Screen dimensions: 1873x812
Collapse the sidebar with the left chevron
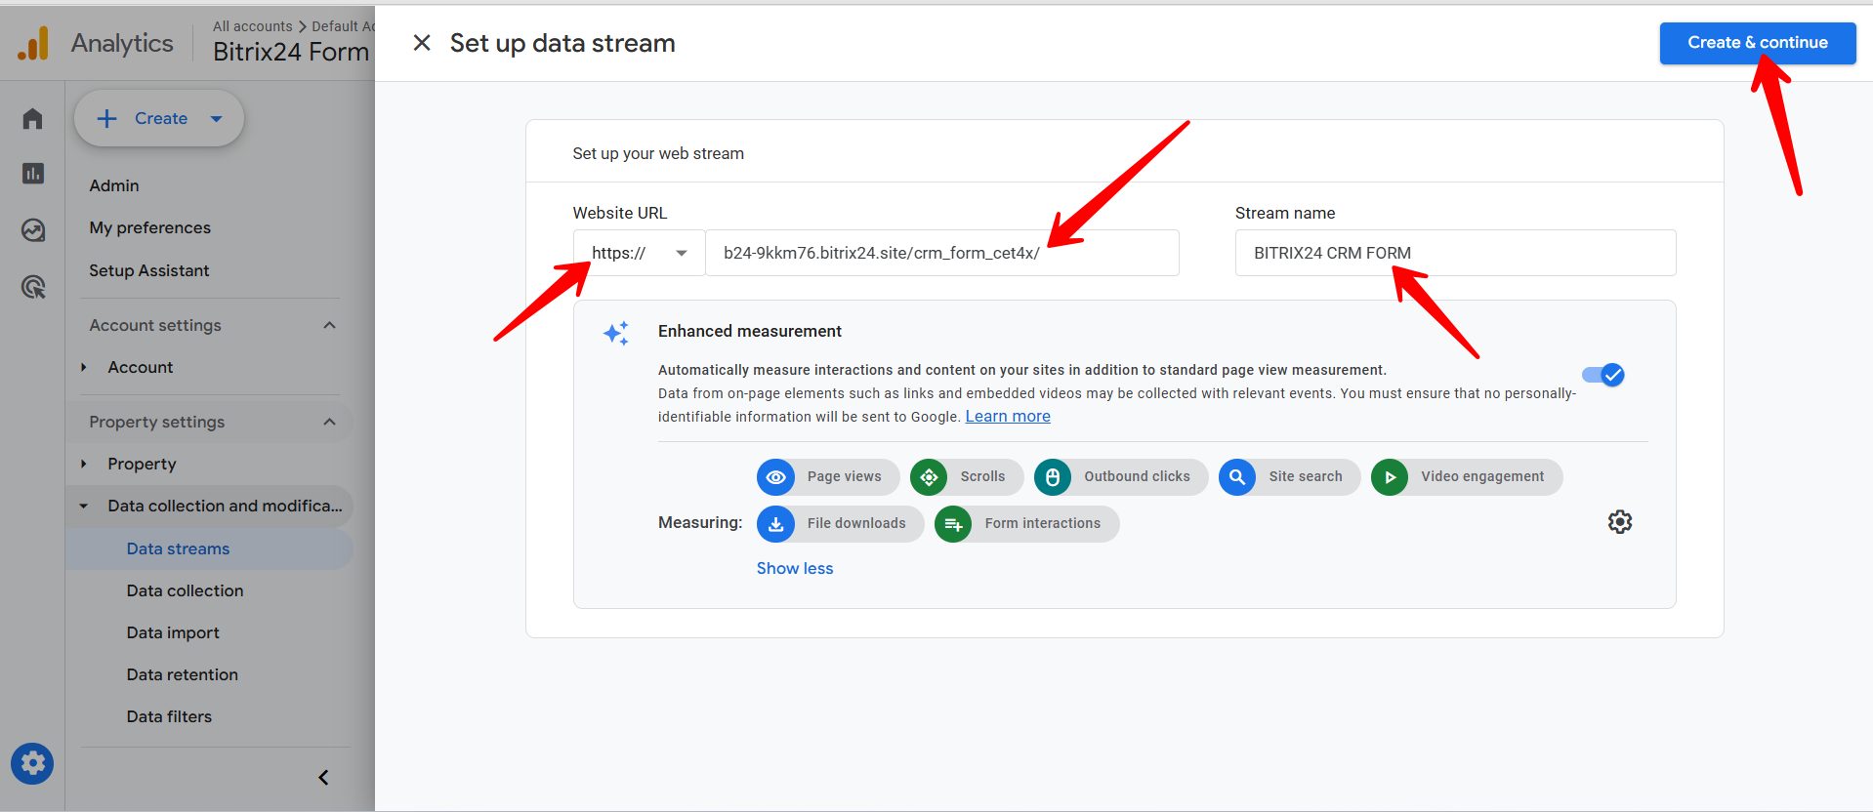click(x=323, y=778)
